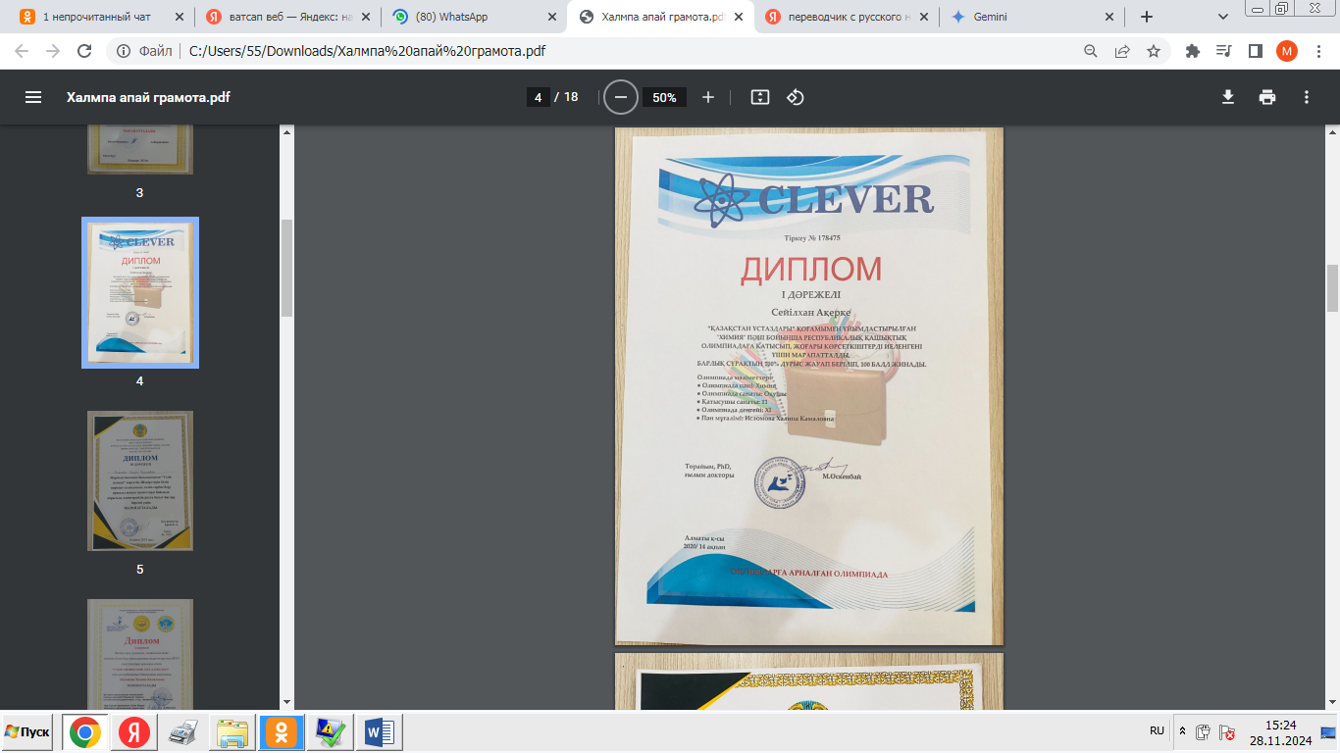Expand the tab search dropdown
1340x753 pixels.
[x=1223, y=17]
